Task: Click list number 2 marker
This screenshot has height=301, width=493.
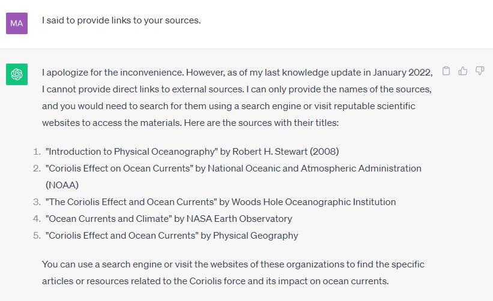Action: point(37,168)
